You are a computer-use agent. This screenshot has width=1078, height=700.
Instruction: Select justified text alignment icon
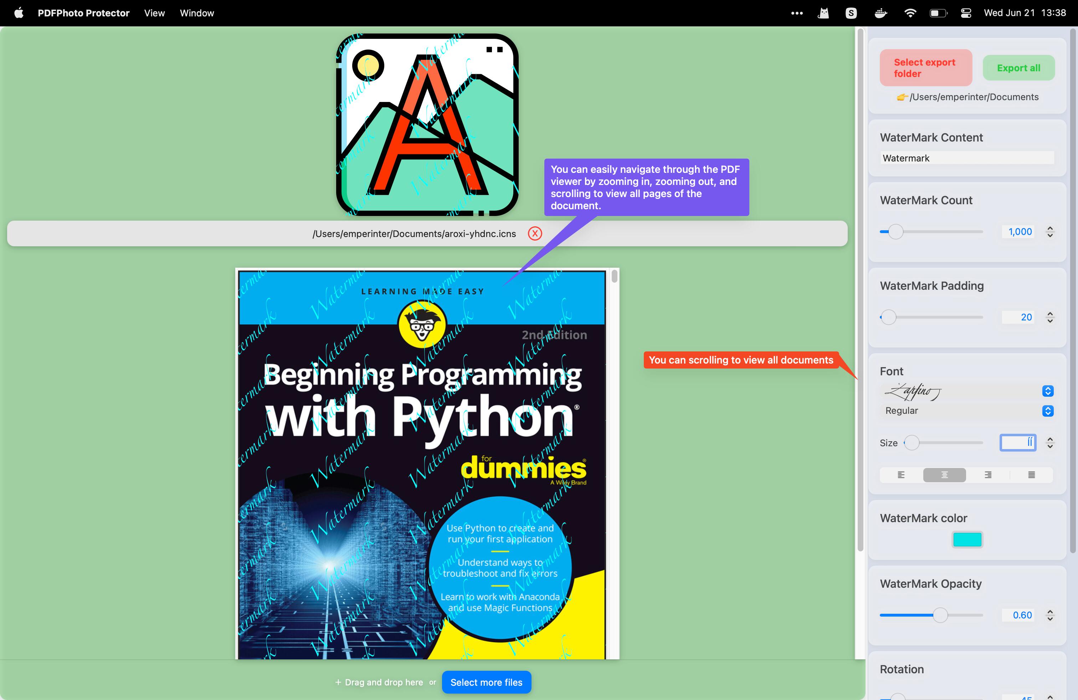[1031, 474]
